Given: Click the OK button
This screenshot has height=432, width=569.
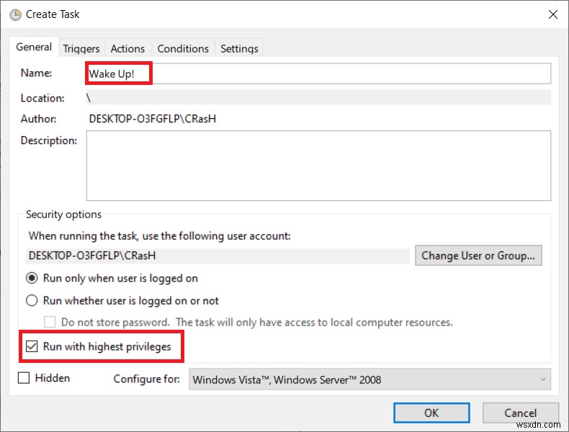Looking at the screenshot, I should tap(431, 413).
